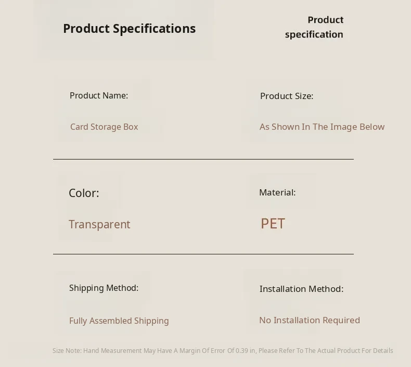Click the 'Transparent' color value
411x367 pixels.
click(x=99, y=224)
